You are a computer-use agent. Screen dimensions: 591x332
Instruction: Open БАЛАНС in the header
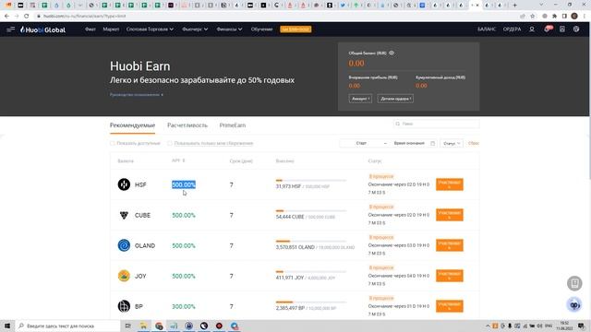pos(487,29)
